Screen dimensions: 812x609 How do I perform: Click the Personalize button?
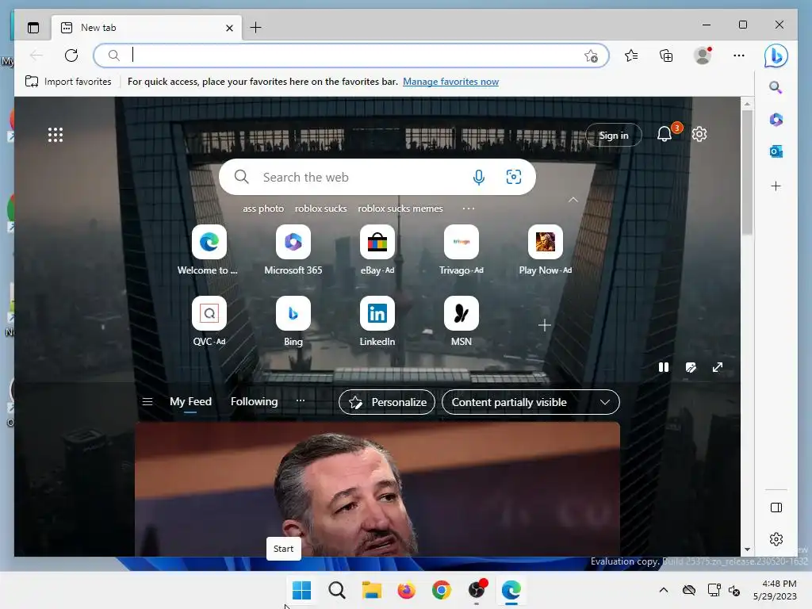(x=387, y=402)
